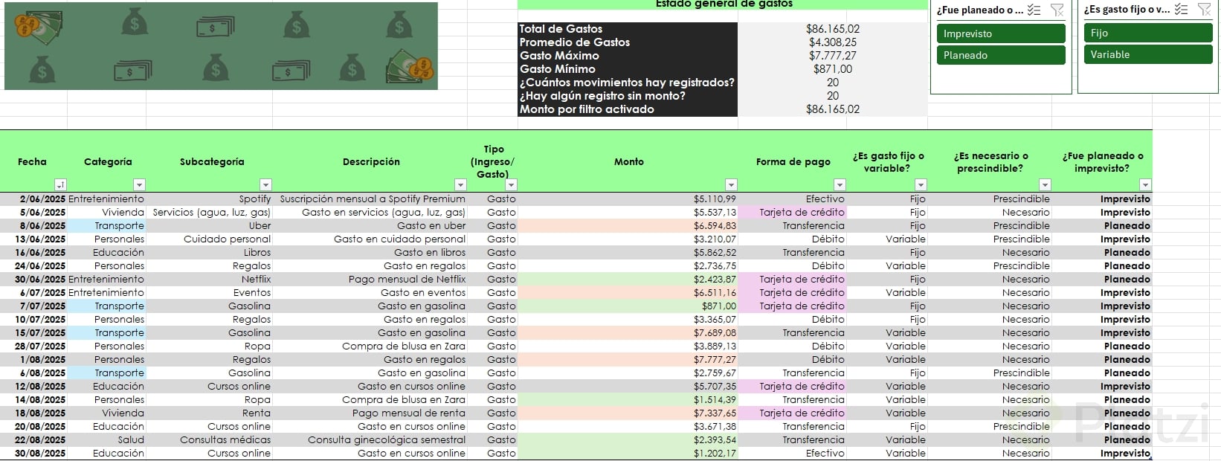The height and width of the screenshot is (461, 1221).
Task: Click the 'Estado general de gastos' title cell
Action: click(723, 4)
